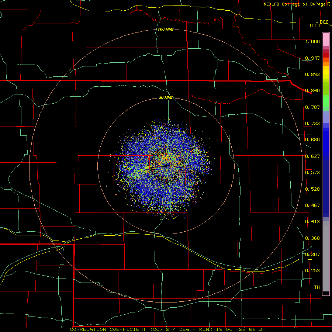Pick the pink segment of the color bar

coord(326,39)
